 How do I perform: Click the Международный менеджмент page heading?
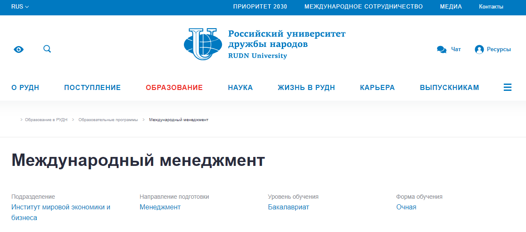click(x=138, y=161)
